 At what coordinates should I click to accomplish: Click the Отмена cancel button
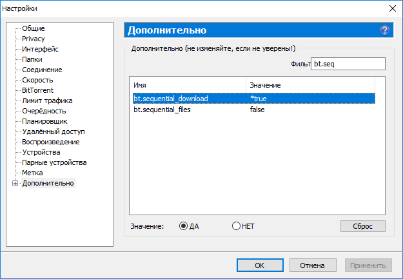pyautogui.click(x=313, y=265)
